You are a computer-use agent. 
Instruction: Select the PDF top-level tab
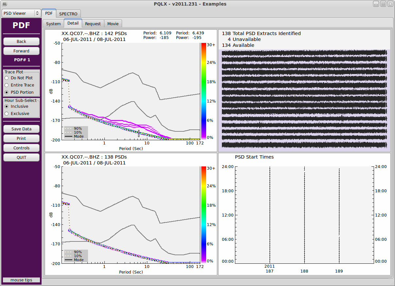[x=49, y=13]
